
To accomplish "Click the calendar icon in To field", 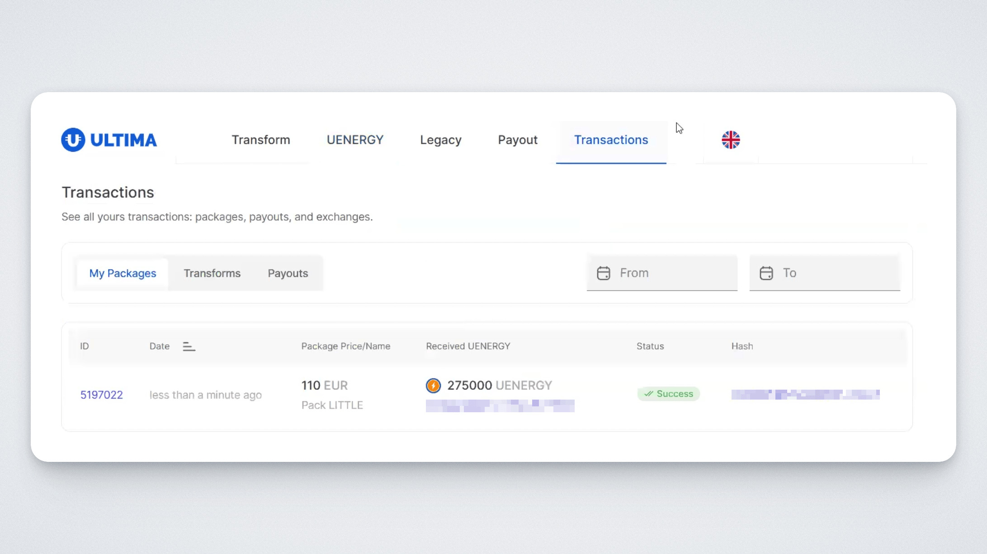I will click(766, 273).
